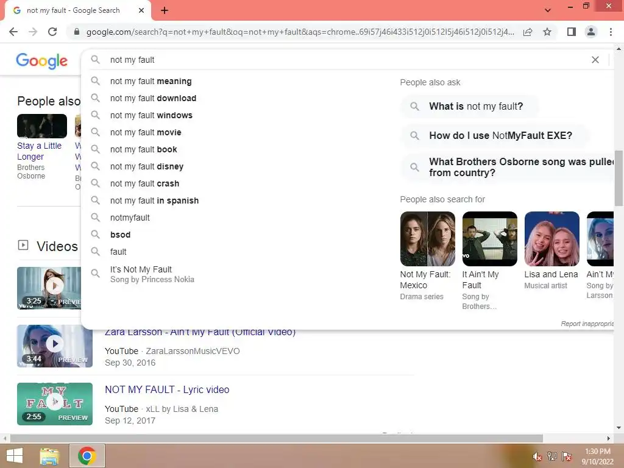Click the horizontal scrollbar thumb
Image resolution: width=624 pixels, height=468 pixels.
point(277,439)
